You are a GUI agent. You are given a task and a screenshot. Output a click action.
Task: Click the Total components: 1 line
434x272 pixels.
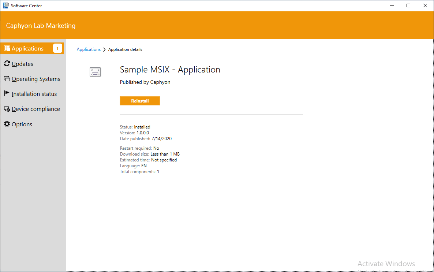tap(139, 172)
